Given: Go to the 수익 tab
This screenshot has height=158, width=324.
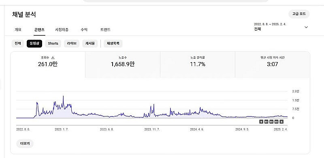Looking at the screenshot, I should click(x=84, y=30).
